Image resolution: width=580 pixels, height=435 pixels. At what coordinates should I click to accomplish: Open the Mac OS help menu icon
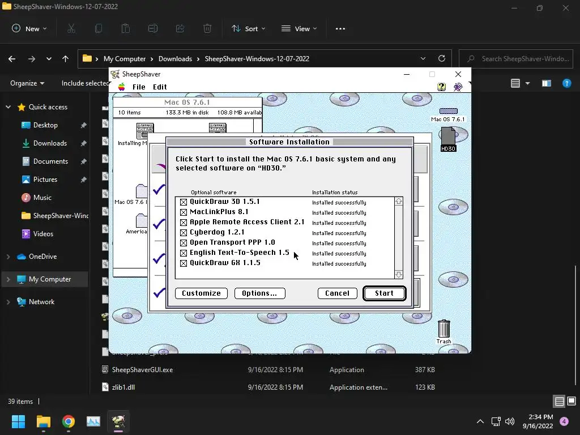(441, 87)
